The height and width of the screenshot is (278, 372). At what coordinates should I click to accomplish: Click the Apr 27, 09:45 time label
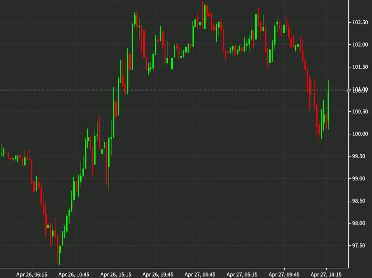point(284,275)
